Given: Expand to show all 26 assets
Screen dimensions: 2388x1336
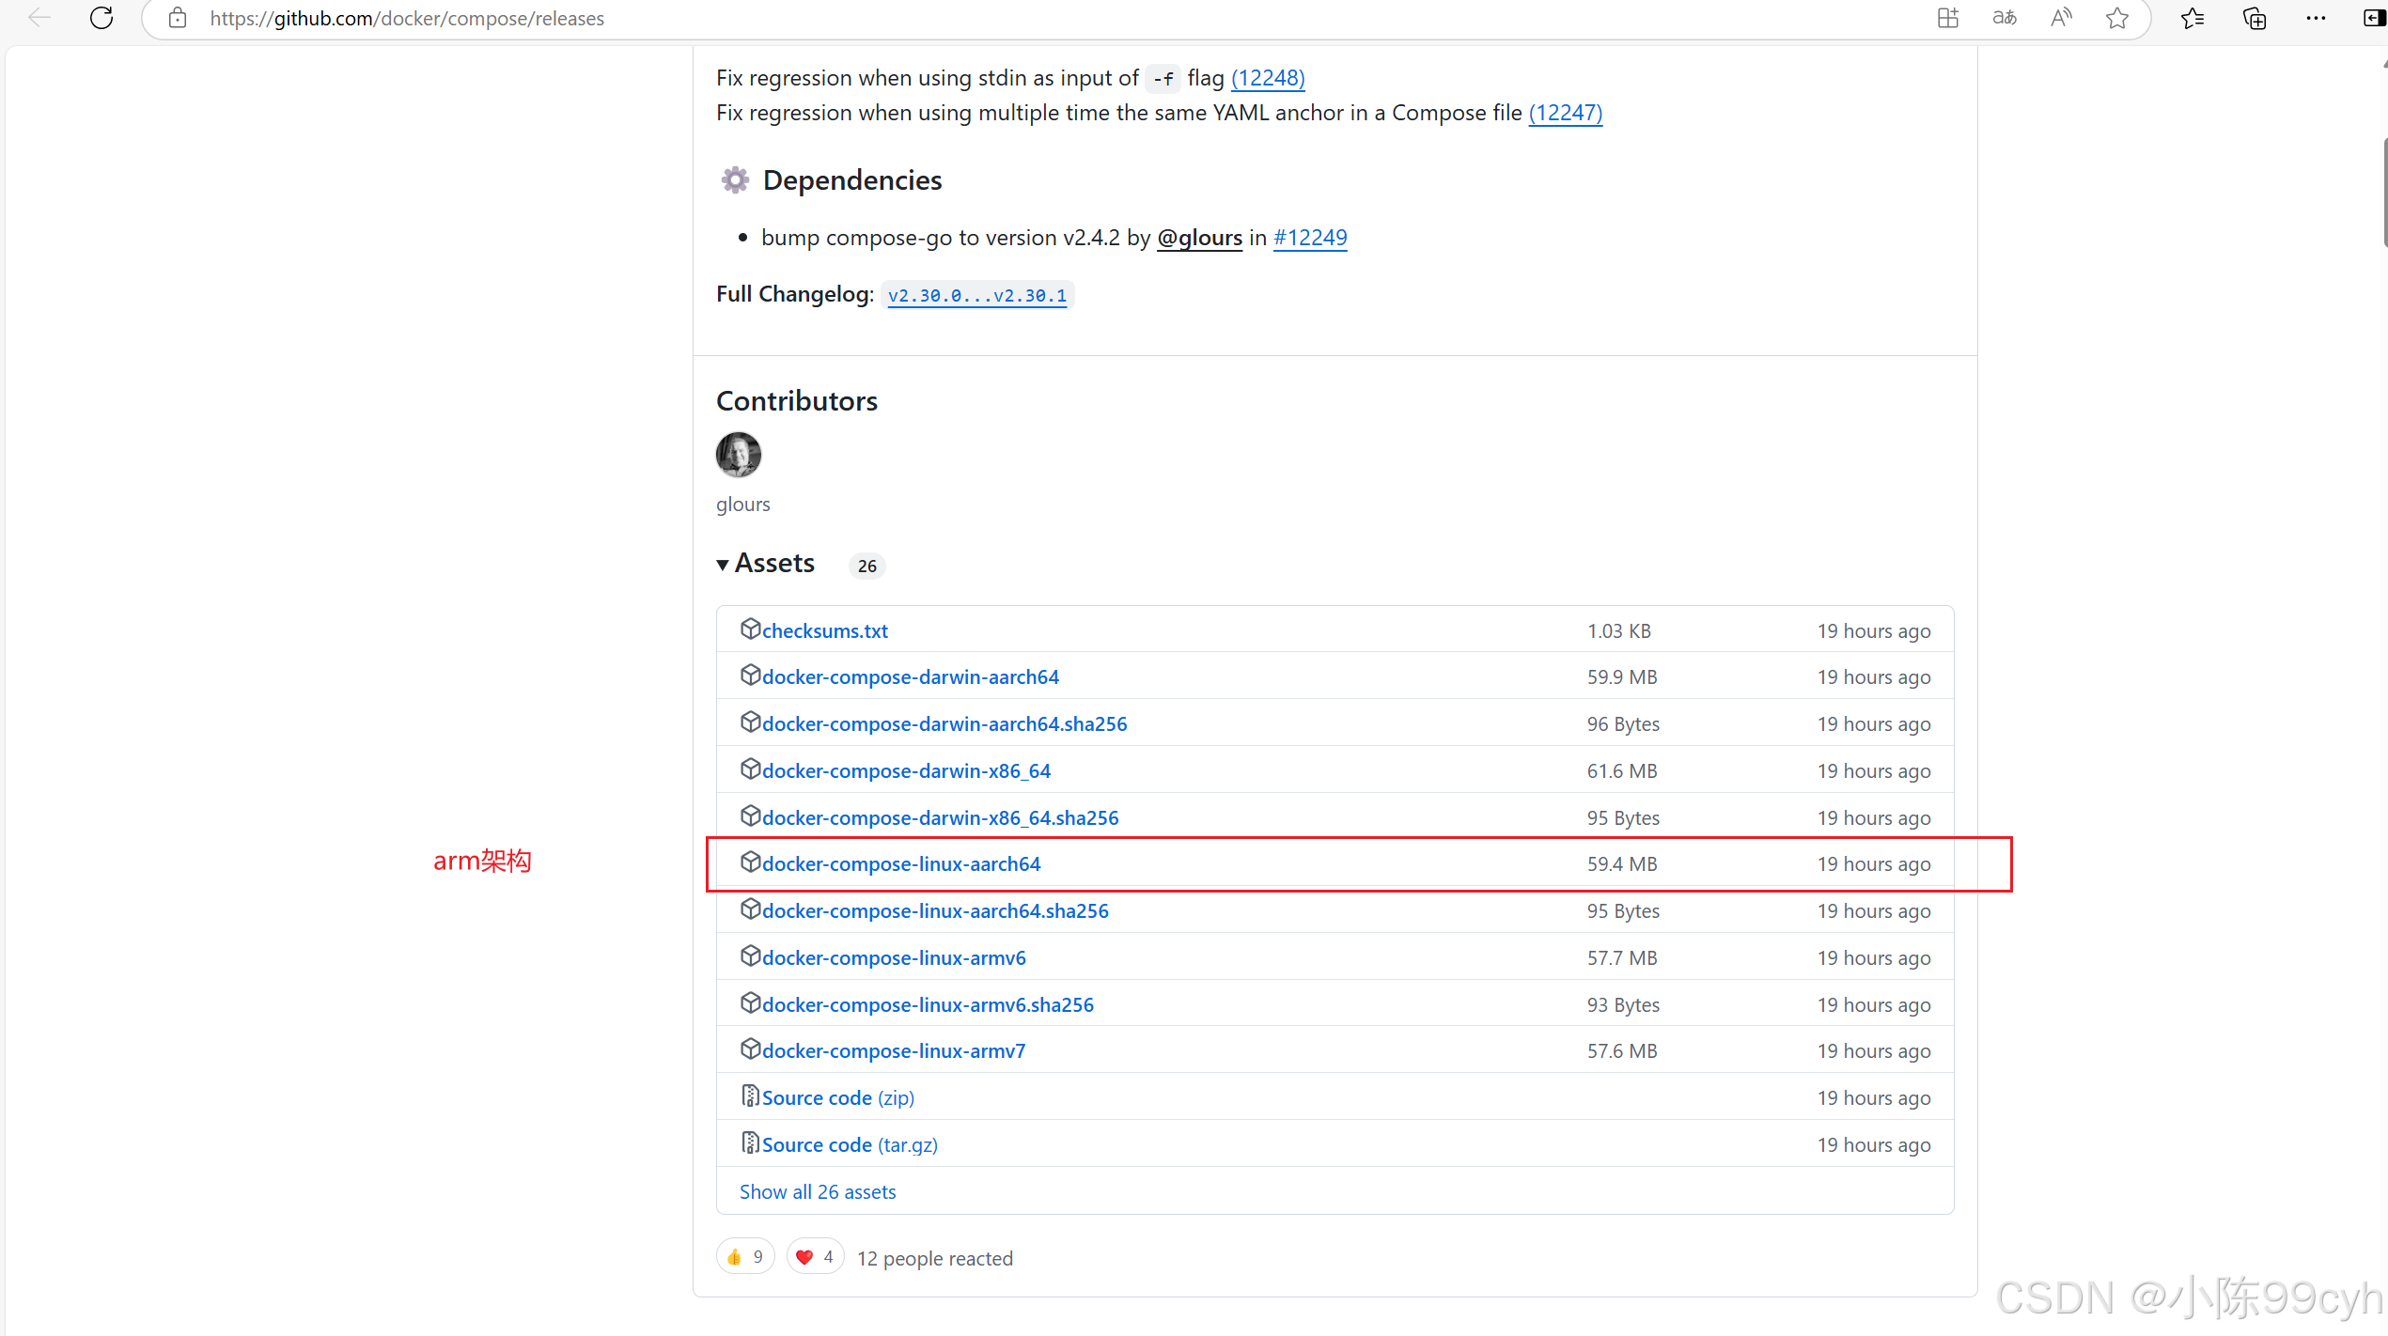Looking at the screenshot, I should 817,1191.
